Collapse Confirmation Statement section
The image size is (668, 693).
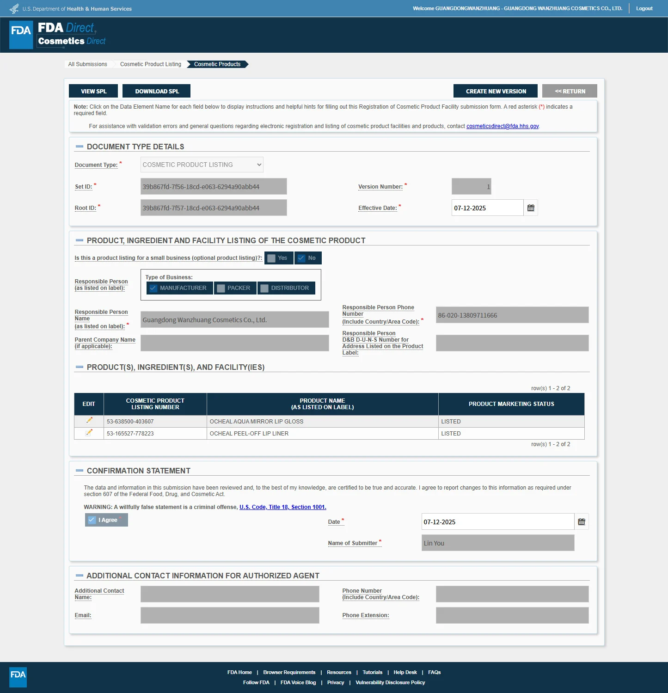[x=80, y=471]
